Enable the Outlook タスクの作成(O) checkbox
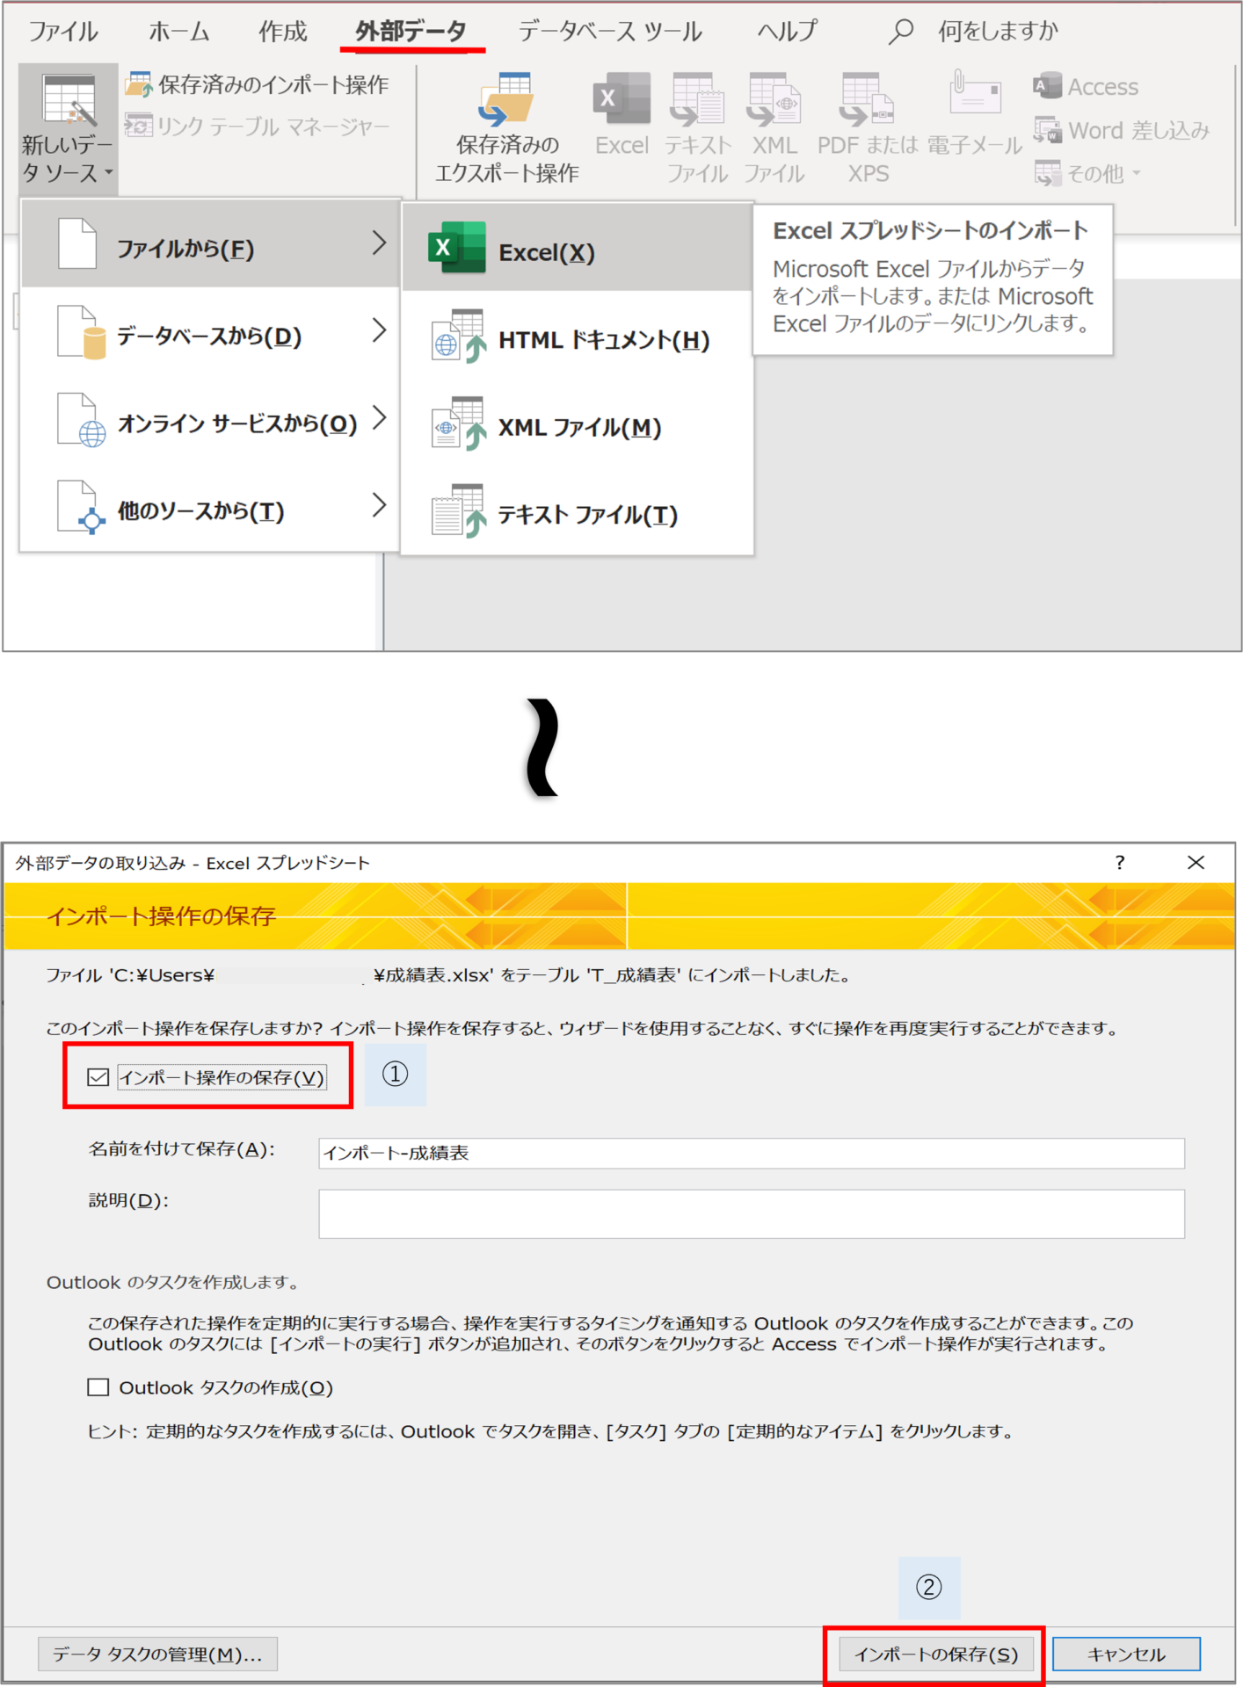The width and height of the screenshot is (1243, 1687). point(98,1387)
